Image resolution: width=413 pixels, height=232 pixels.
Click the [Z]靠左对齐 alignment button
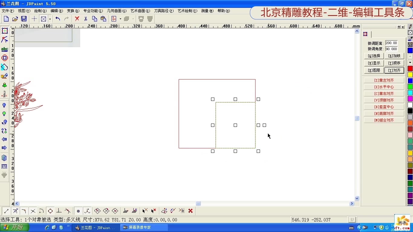[384, 80]
